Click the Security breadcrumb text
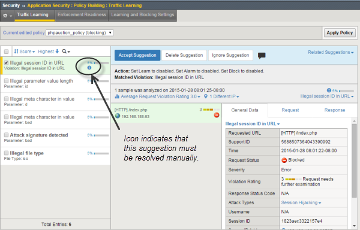 [x=11, y=5]
